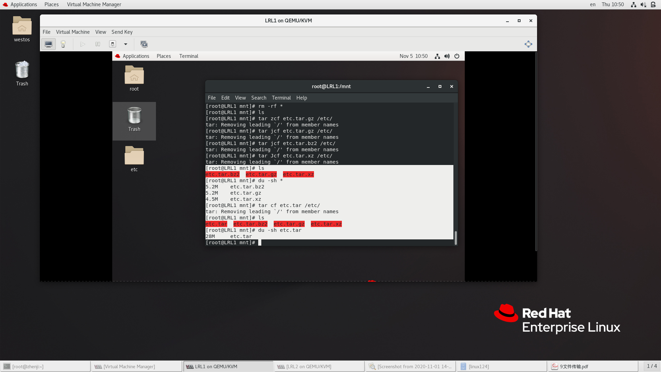Switch to Virtual Machine Manager taskbar button
The height and width of the screenshot is (372, 661).
coord(129,366)
